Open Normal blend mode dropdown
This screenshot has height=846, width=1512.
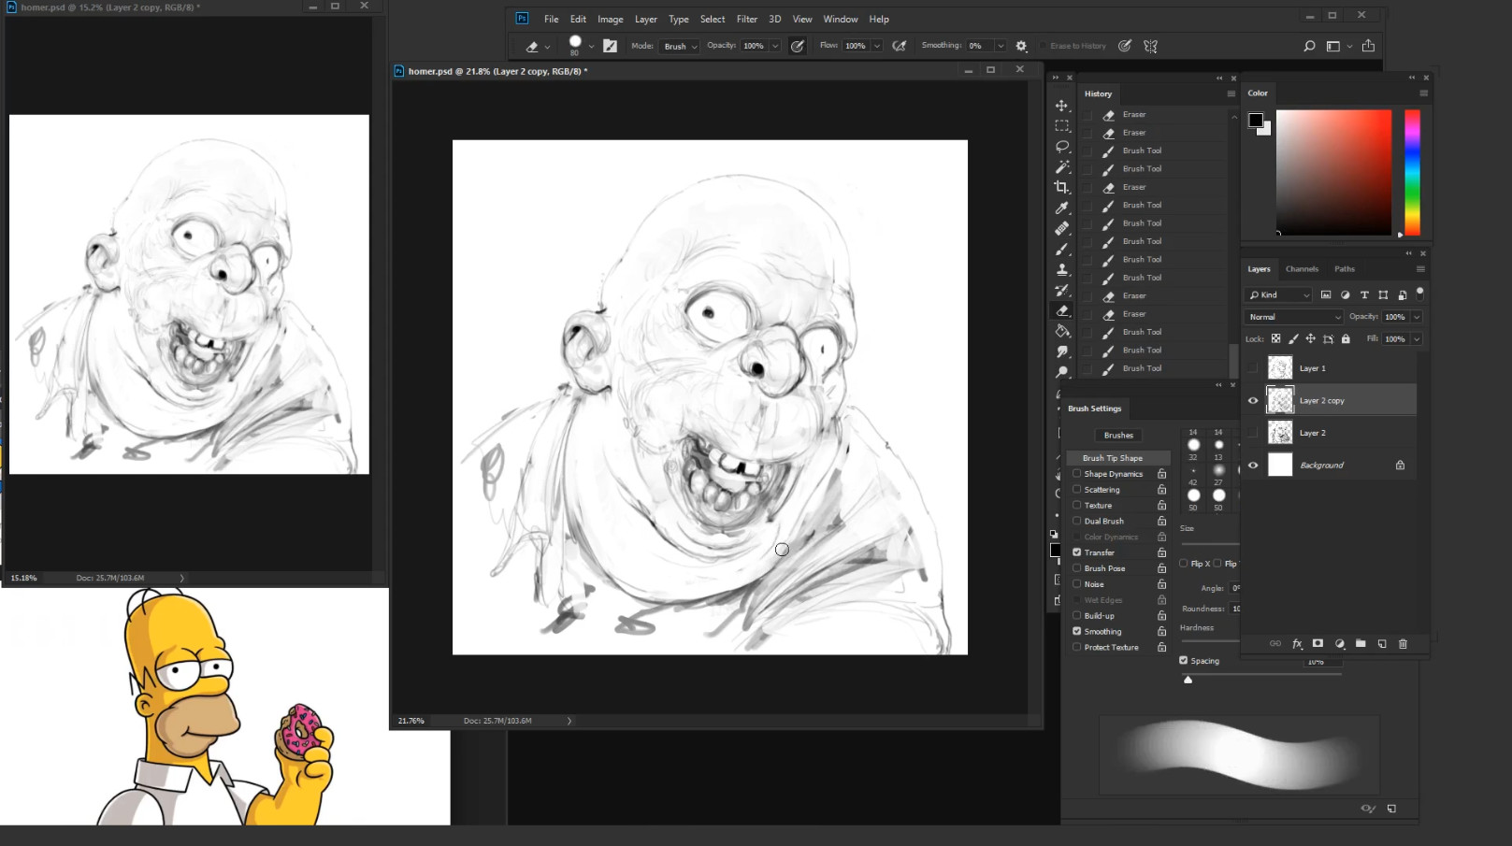pyautogui.click(x=1295, y=317)
